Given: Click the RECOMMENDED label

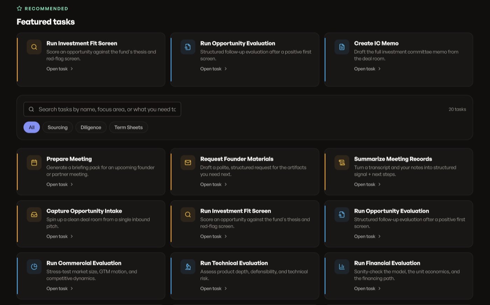Looking at the screenshot, I should (x=46, y=8).
